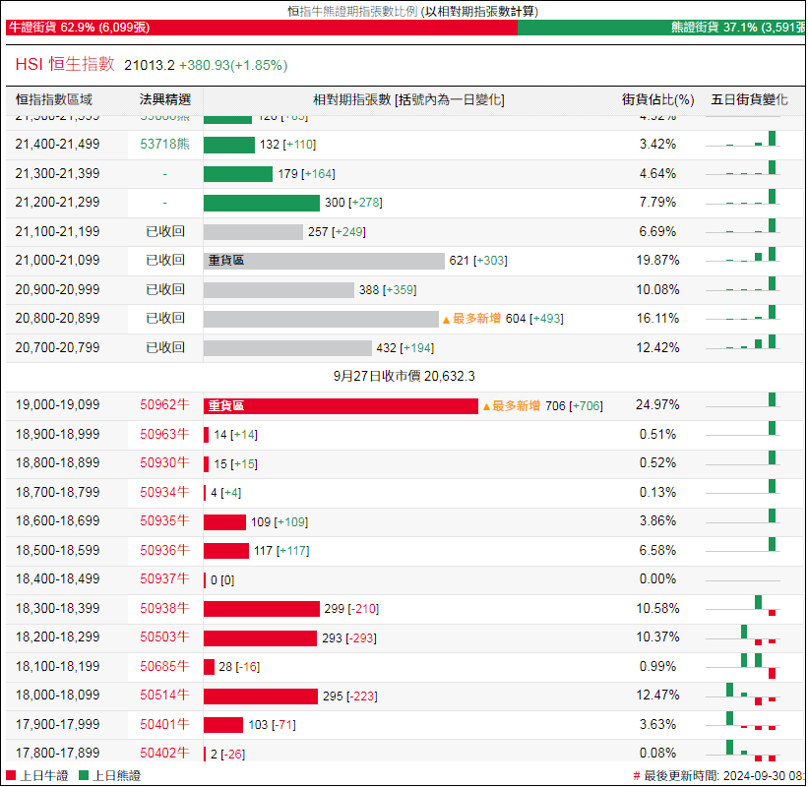The height and width of the screenshot is (787, 808).
Task: Click the 50503牛 certificate link
Action: pos(164,637)
